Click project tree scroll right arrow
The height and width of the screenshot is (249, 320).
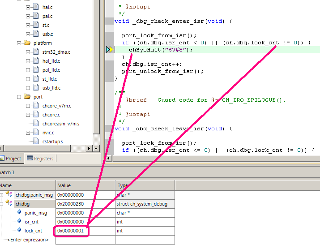click(x=89, y=149)
